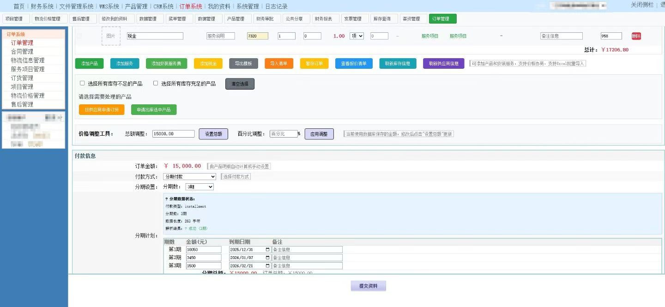Click 申请出库选中产品 button
This screenshot has height=307, width=665.
tap(154, 110)
